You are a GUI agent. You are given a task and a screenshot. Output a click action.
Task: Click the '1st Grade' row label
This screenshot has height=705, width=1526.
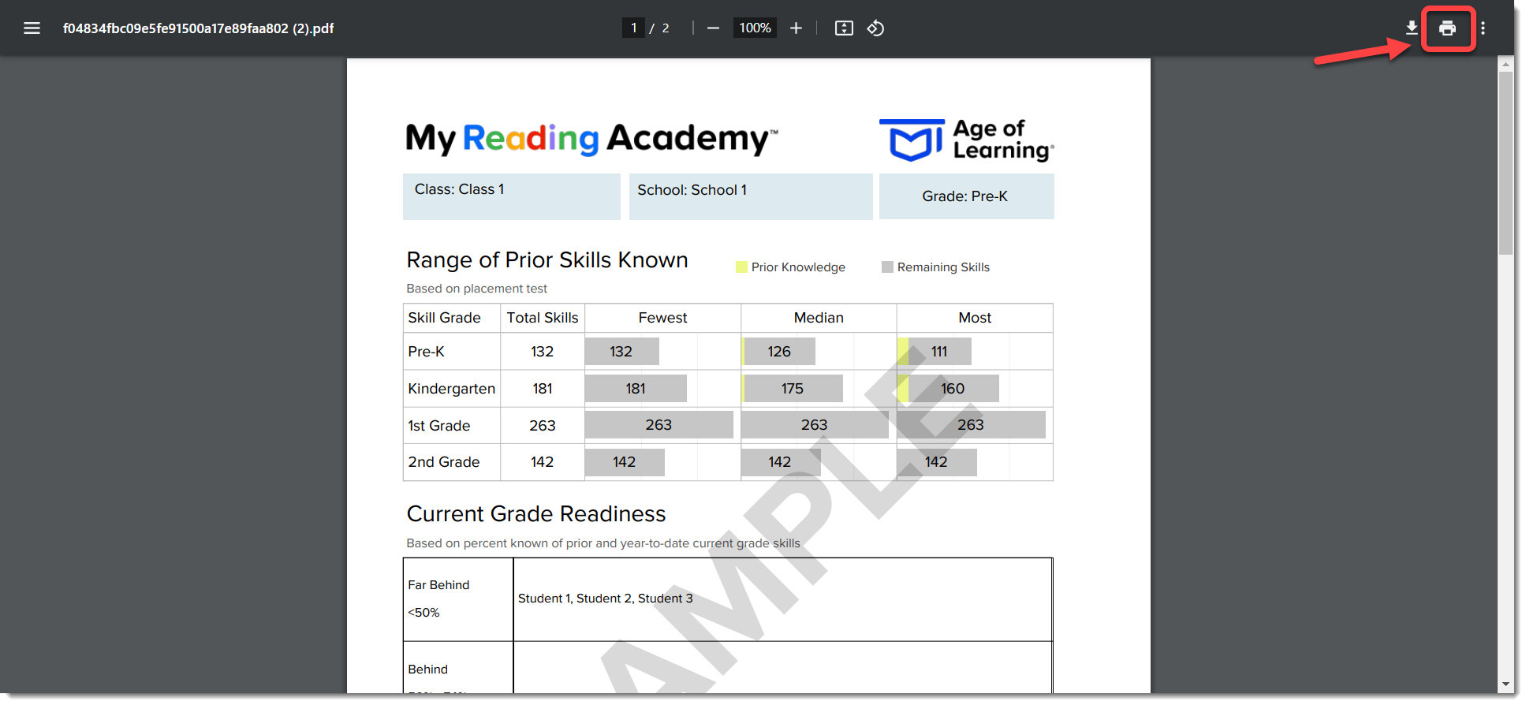tap(438, 426)
